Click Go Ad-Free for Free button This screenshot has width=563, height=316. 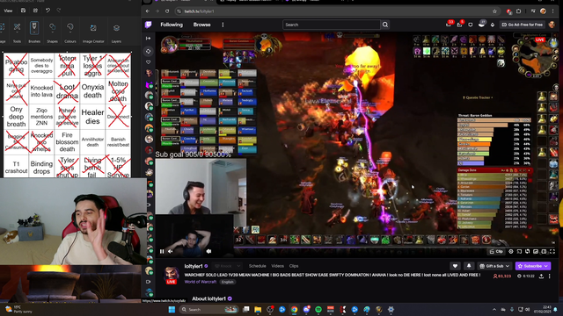point(523,25)
